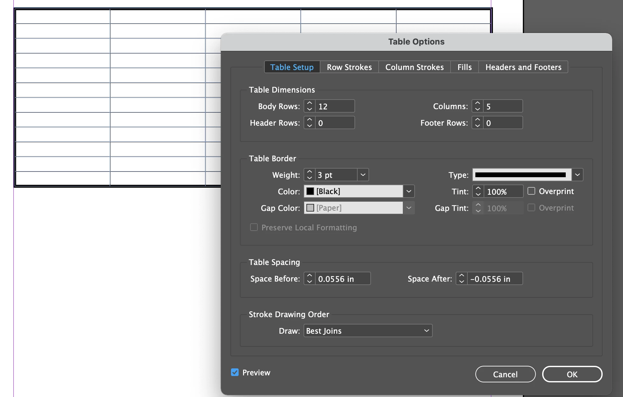Decrease Space After stepper value
The height and width of the screenshot is (397, 623).
point(461,282)
